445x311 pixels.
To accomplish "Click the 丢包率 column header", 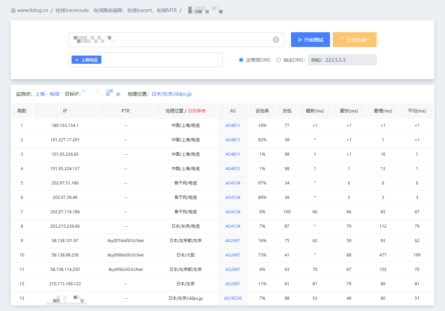I will (262, 111).
